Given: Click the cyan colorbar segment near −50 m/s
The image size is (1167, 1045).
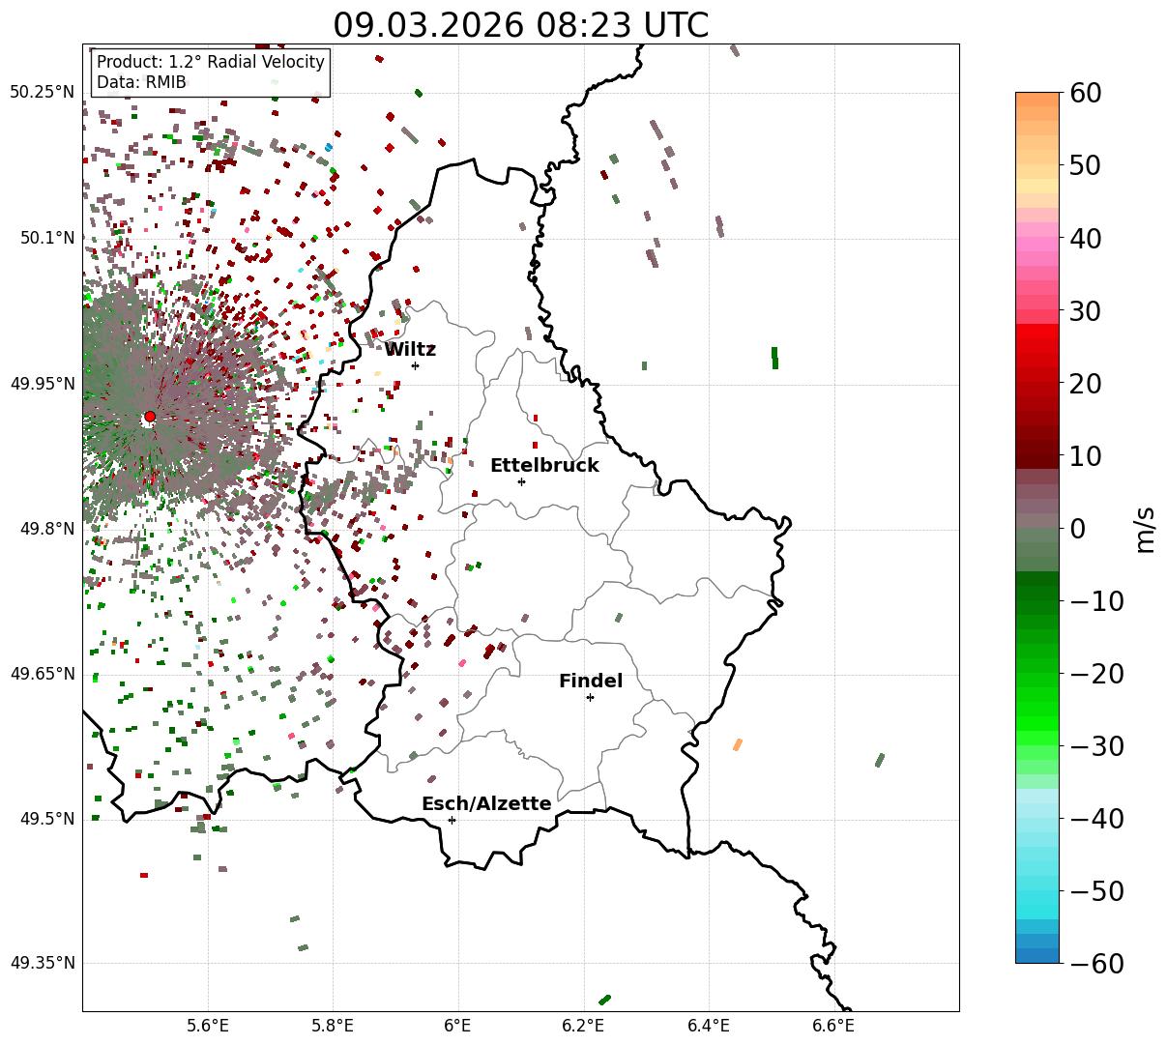Looking at the screenshot, I should point(1037,890).
